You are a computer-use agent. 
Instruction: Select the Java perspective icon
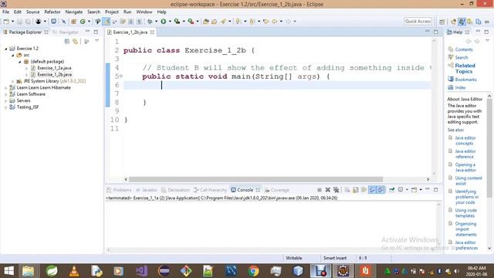pos(462,22)
